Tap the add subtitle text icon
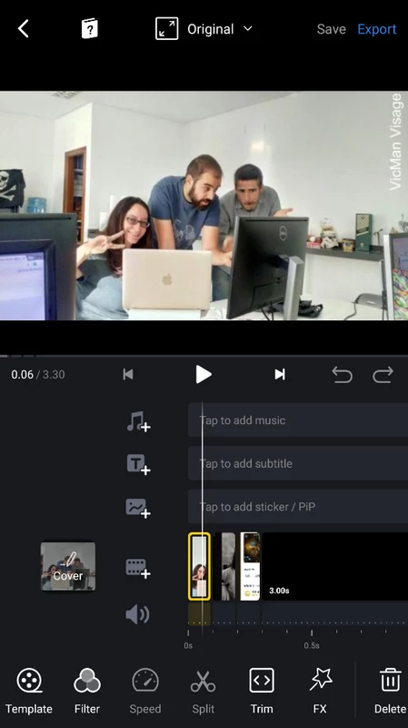Viewport: 408px width, 728px height. (x=138, y=464)
